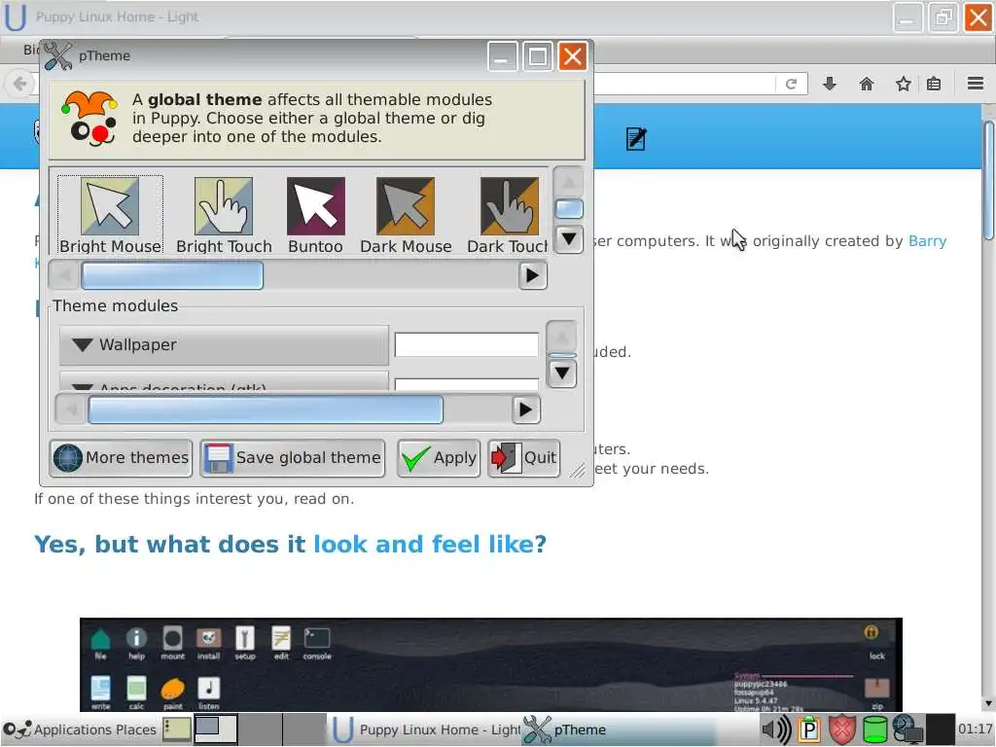Select the Bright Mouse global theme
Image resolution: width=996 pixels, height=747 pixels.
click(x=110, y=215)
